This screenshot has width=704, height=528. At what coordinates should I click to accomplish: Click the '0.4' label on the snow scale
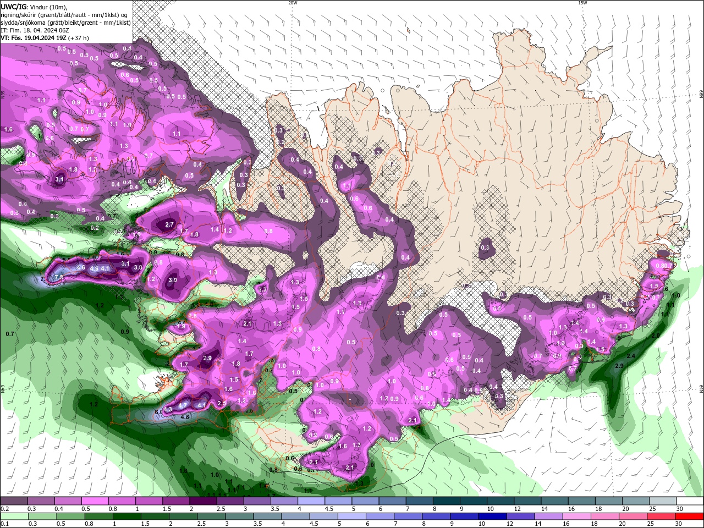coord(59,509)
